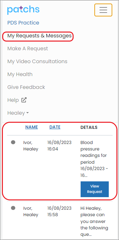The width and height of the screenshot is (119, 240).
Task: Select the Blood pressure readings details text
Action: (94, 159)
